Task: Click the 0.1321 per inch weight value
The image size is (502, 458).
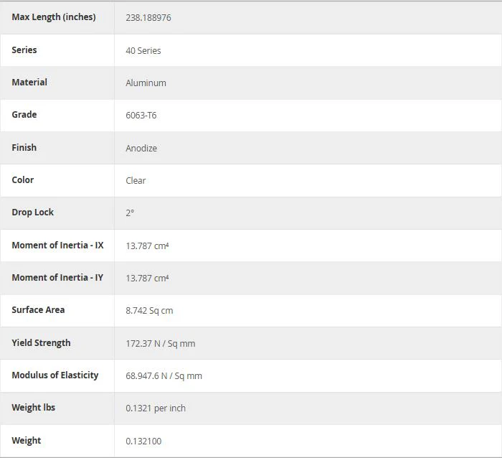Action: click(x=156, y=408)
